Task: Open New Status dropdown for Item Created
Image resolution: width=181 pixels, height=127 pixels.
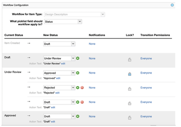Action: click(x=59, y=44)
